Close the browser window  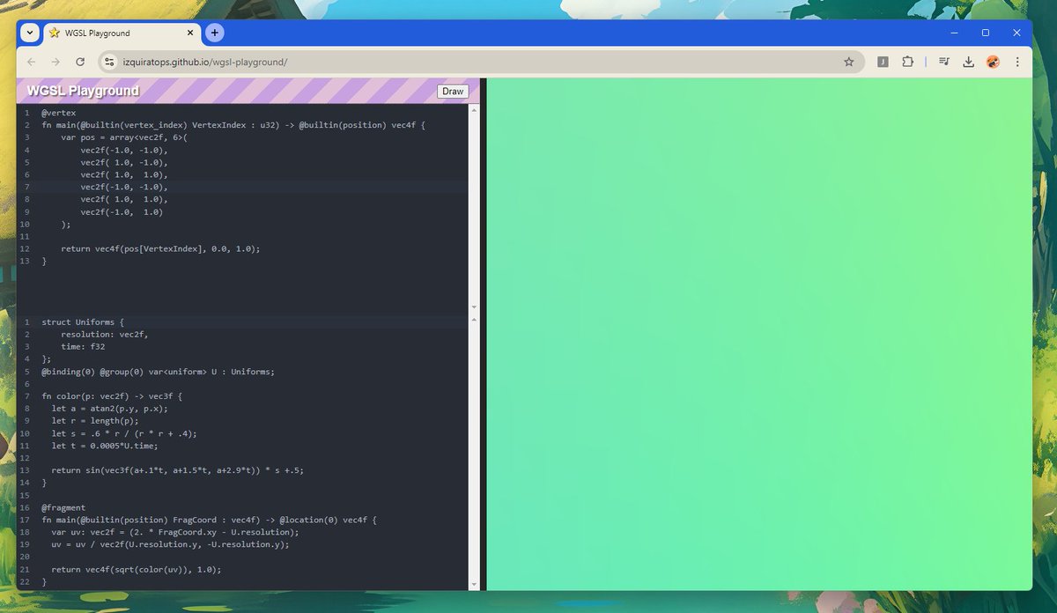1016,33
